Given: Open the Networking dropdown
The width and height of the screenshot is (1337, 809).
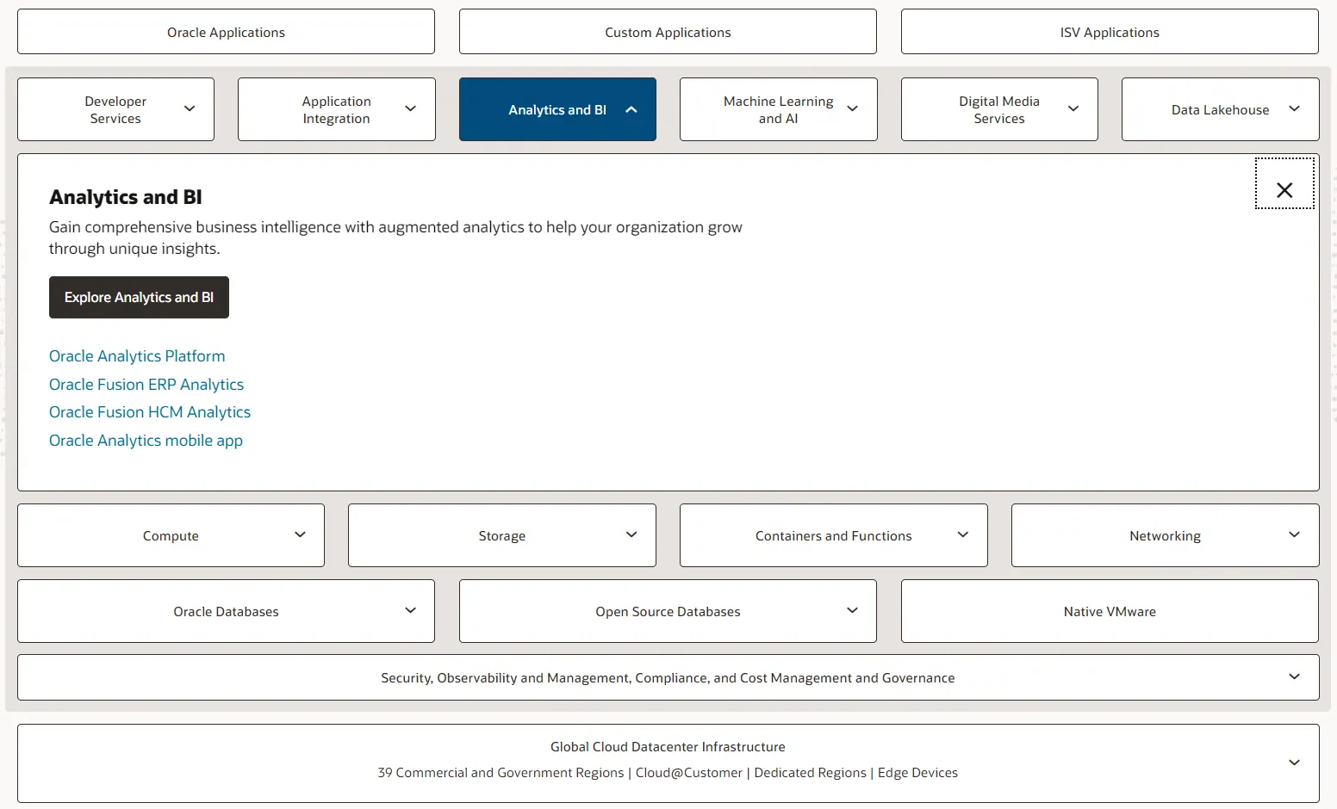Looking at the screenshot, I should click(x=1166, y=535).
